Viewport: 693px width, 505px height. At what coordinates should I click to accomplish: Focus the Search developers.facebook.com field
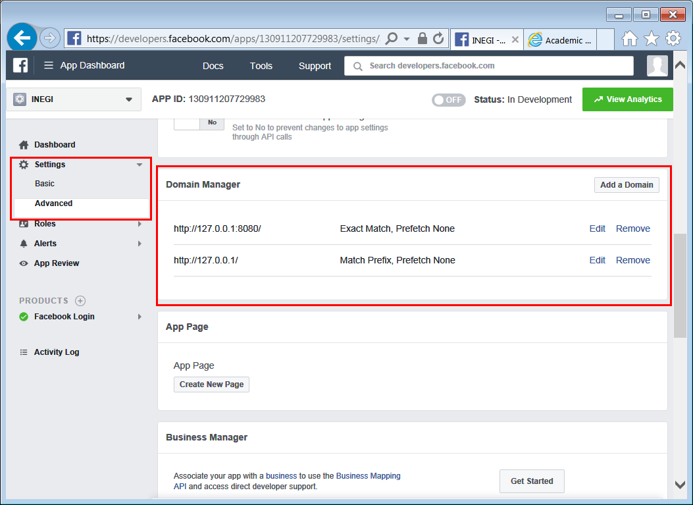pos(489,66)
